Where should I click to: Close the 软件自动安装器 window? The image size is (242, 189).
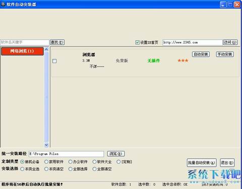(x=237, y=5)
